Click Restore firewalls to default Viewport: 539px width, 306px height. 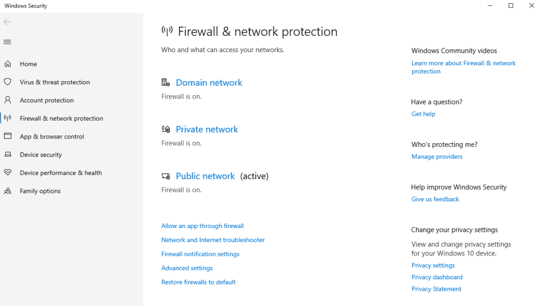[x=198, y=282]
